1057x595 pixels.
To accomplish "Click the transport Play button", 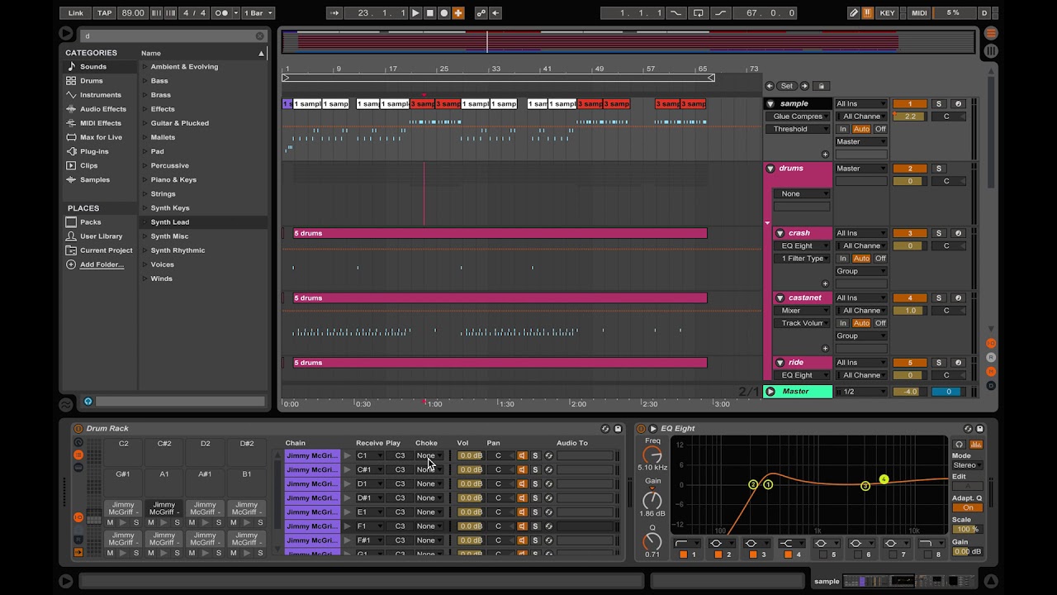I will 415,13.
